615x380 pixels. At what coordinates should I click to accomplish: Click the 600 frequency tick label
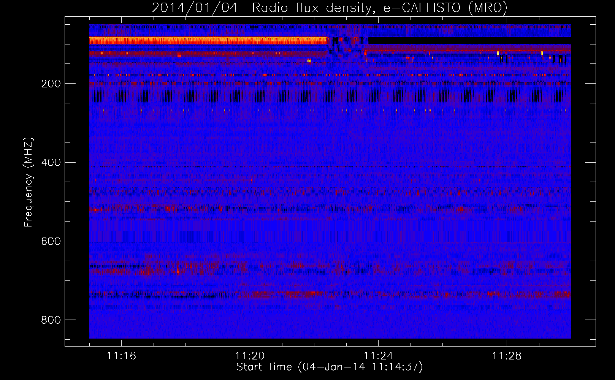[51, 241]
